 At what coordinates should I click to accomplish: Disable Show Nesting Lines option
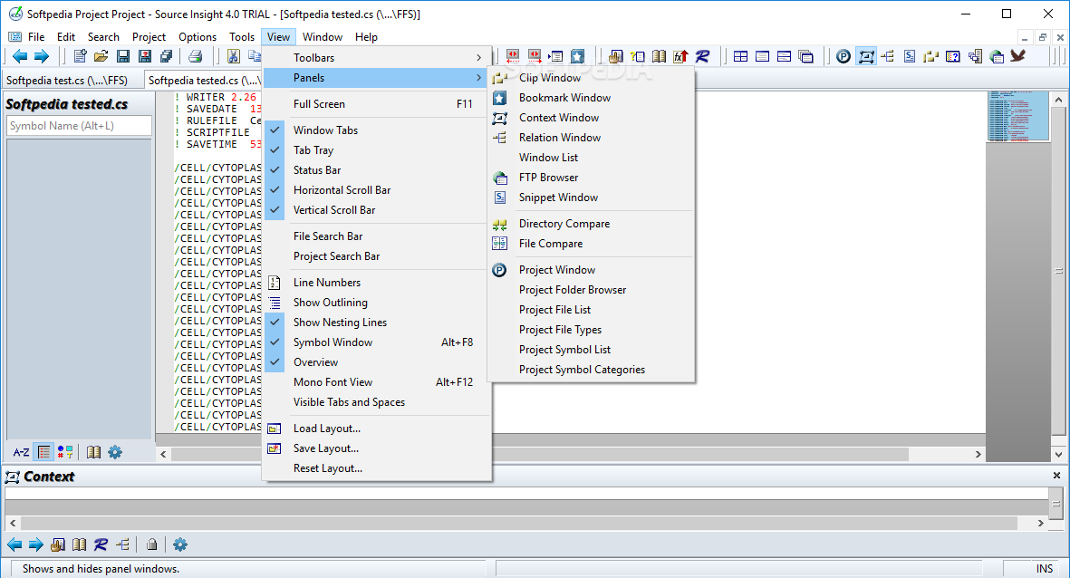(340, 323)
